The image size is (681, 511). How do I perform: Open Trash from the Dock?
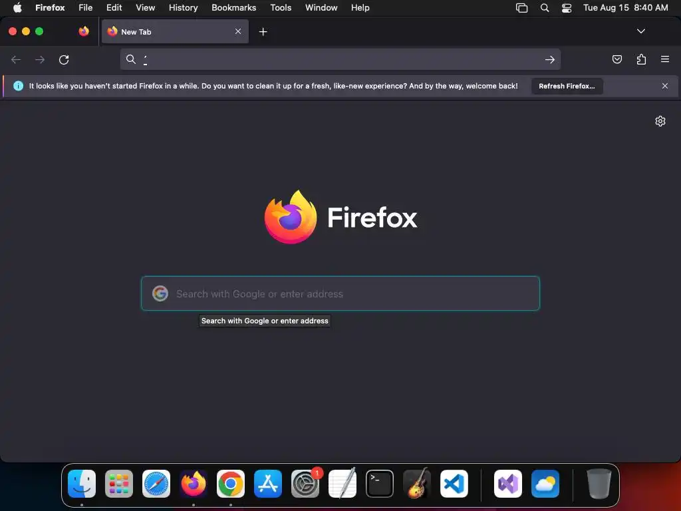(599, 484)
